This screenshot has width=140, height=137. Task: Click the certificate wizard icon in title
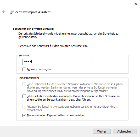coord(12,12)
